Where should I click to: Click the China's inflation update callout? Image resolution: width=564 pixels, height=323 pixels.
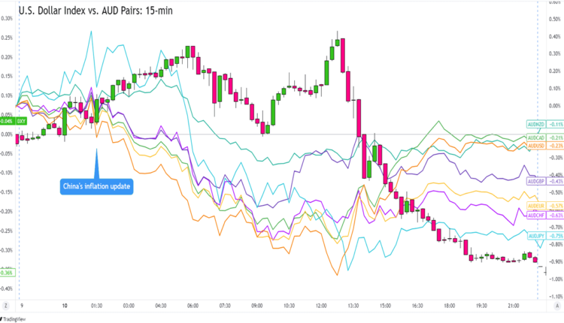(x=96, y=186)
